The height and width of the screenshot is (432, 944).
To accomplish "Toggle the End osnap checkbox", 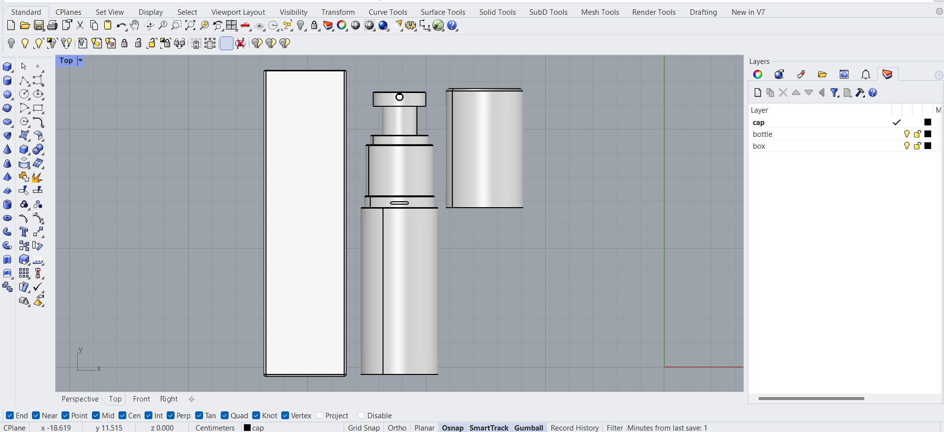I will pos(10,415).
